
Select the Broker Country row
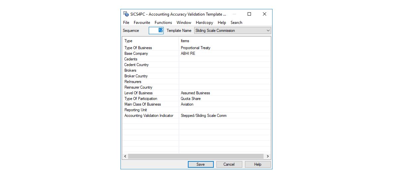196,76
